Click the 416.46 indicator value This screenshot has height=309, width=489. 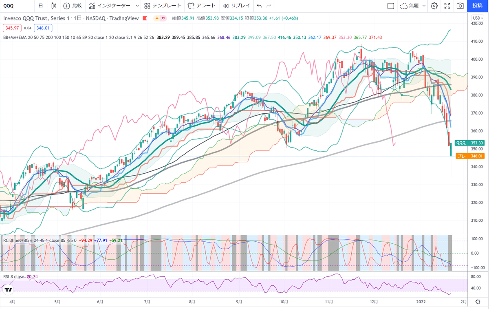coord(284,37)
